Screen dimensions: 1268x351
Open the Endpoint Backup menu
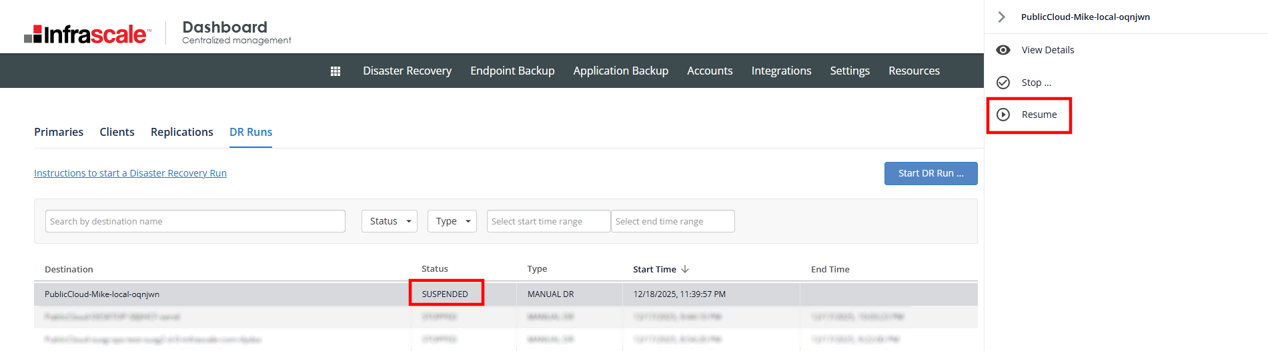point(512,71)
